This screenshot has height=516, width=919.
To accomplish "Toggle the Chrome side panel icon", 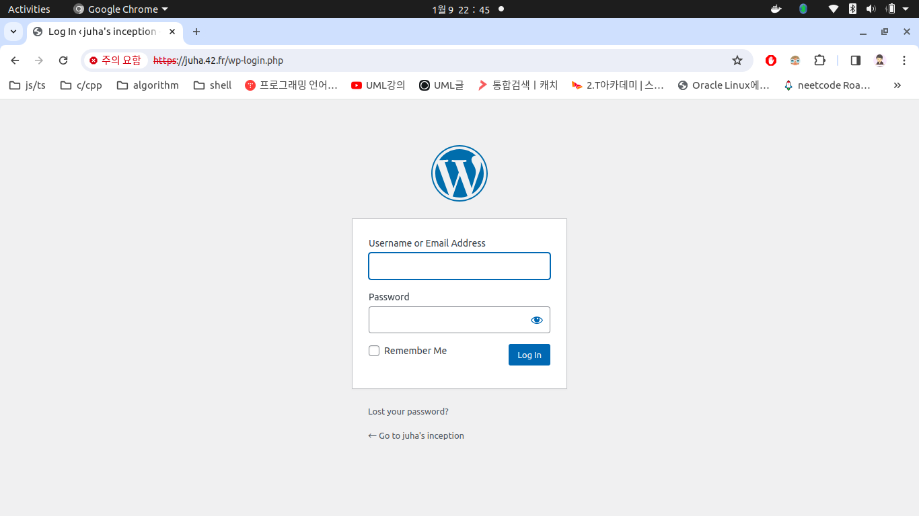I will tap(856, 60).
